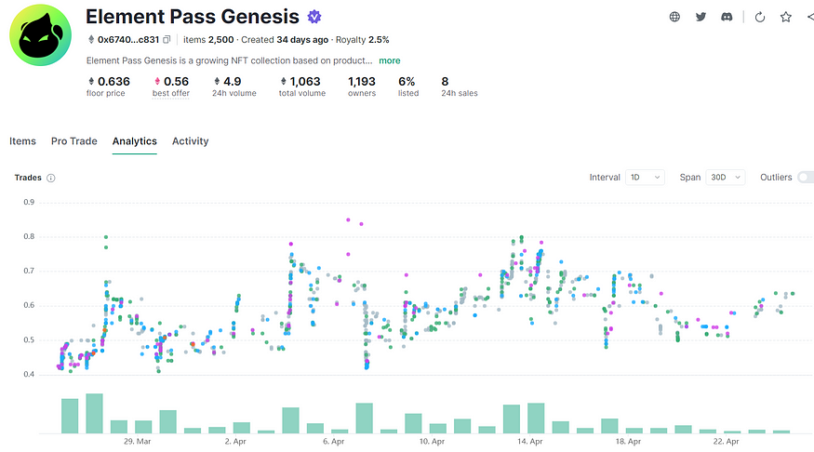Open the Discord server icon
The image size is (814, 452).
point(727,17)
